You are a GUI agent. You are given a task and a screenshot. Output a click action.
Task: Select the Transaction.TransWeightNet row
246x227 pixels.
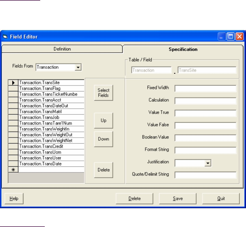point(51,141)
